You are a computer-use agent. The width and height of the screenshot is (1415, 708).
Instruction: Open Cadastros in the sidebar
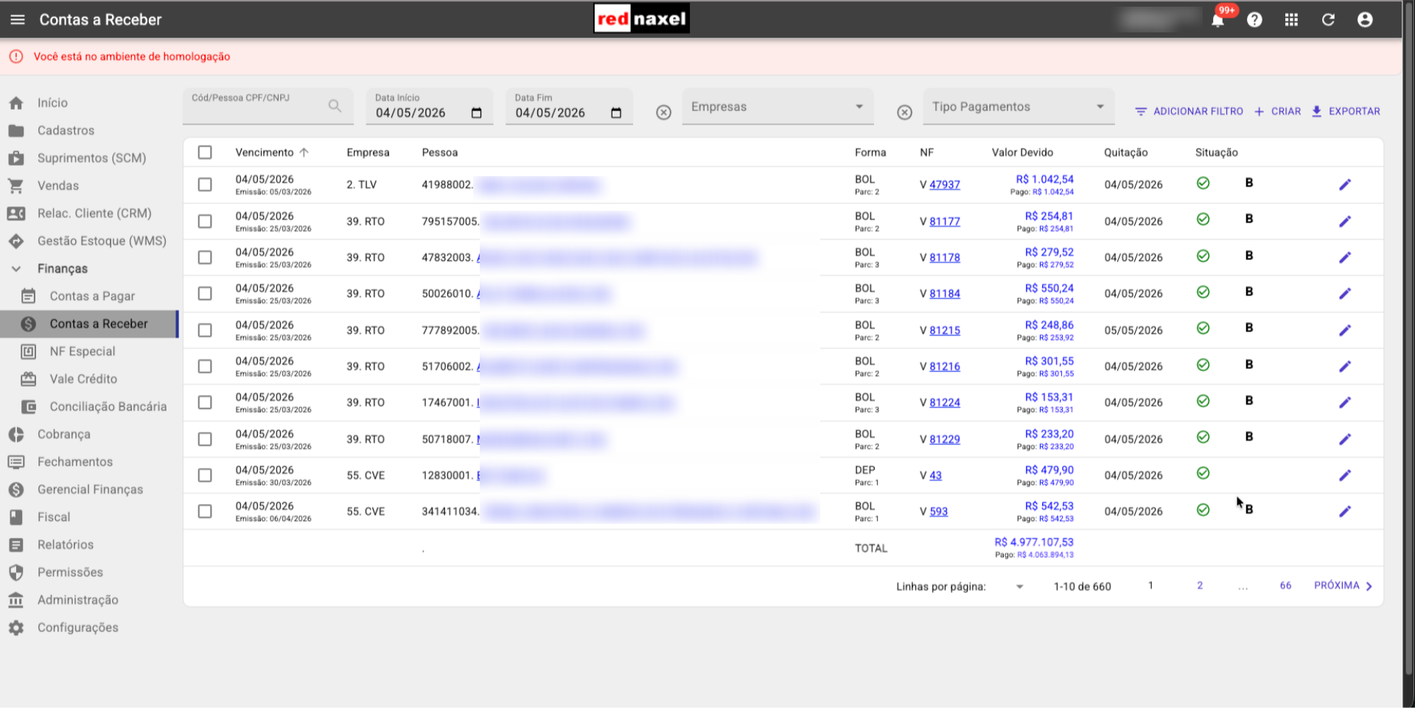click(x=90, y=130)
